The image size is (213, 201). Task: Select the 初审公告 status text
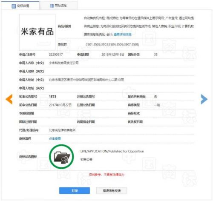coord(86,159)
